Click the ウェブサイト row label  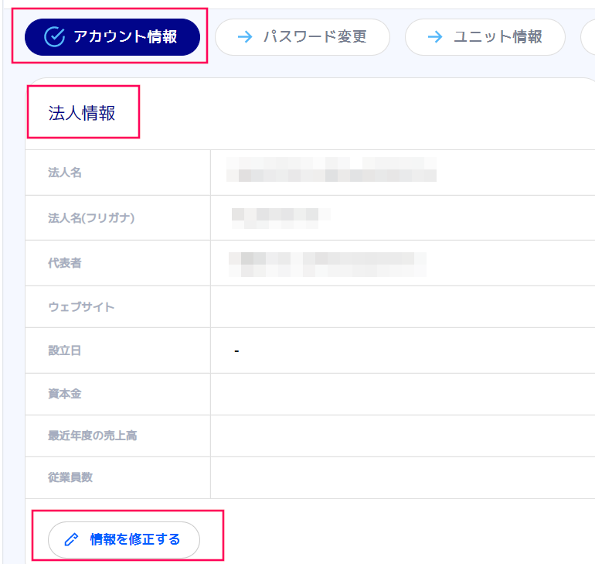coord(81,307)
